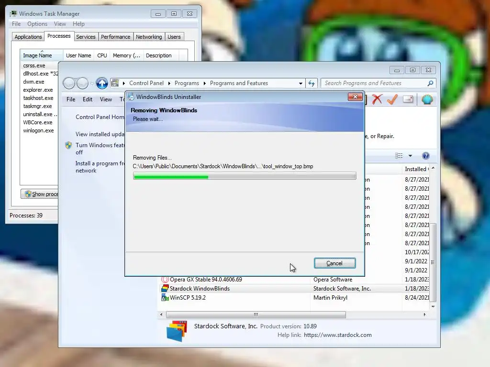Screen dimensions: 490x367
Task: Cancel the WindowBlinds uninstallation
Action: (x=334, y=263)
